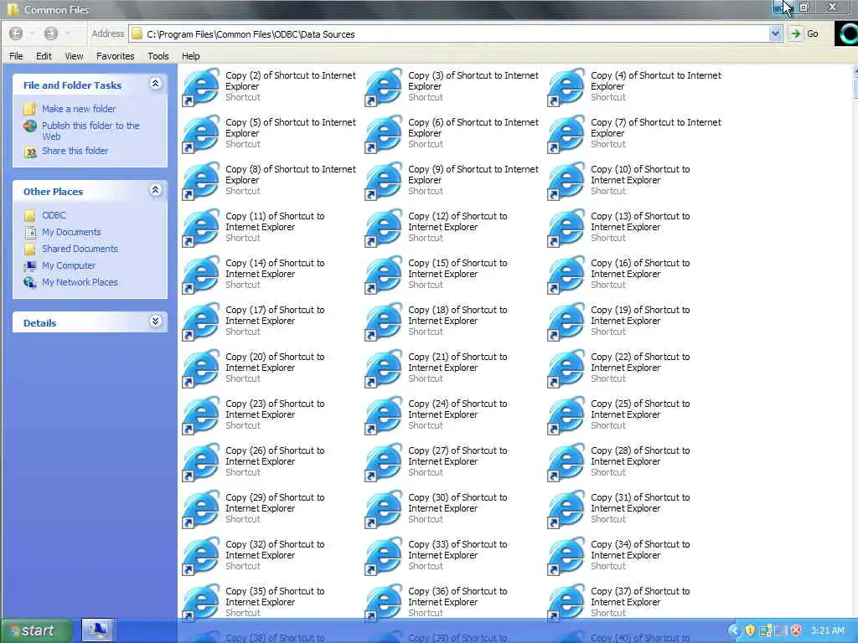Show hidden tray icons arrow
This screenshot has height=643, width=858.
pos(734,630)
